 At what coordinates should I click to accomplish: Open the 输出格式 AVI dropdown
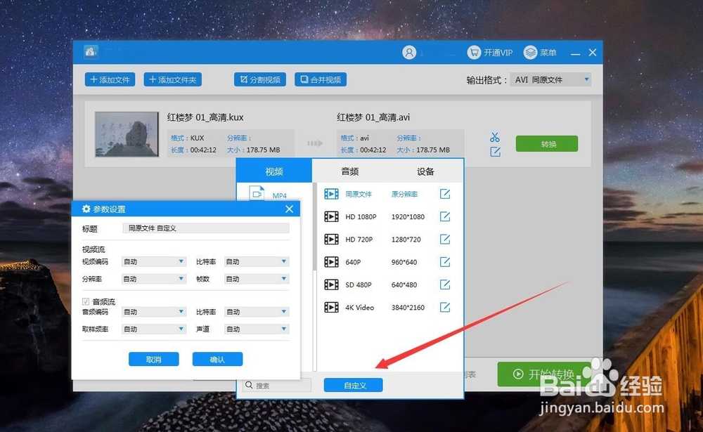[x=550, y=79]
